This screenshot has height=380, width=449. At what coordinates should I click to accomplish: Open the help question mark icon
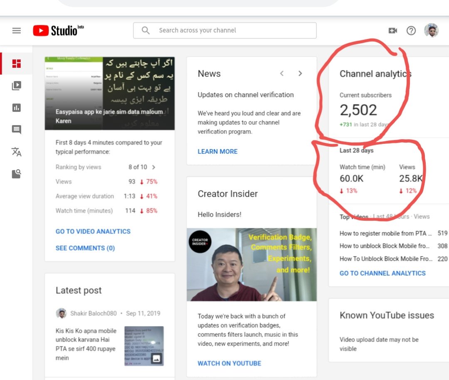411,30
